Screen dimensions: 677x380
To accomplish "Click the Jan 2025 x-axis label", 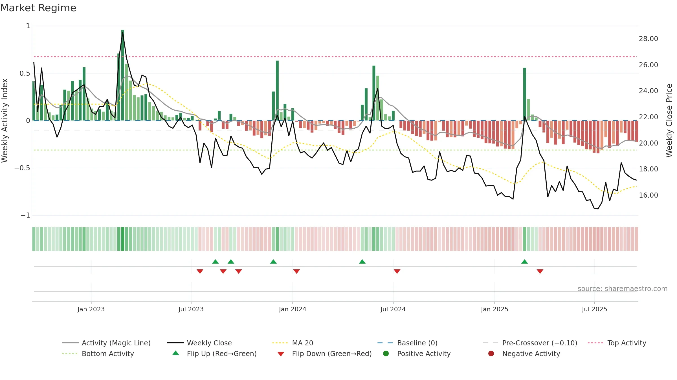I will (494, 309).
